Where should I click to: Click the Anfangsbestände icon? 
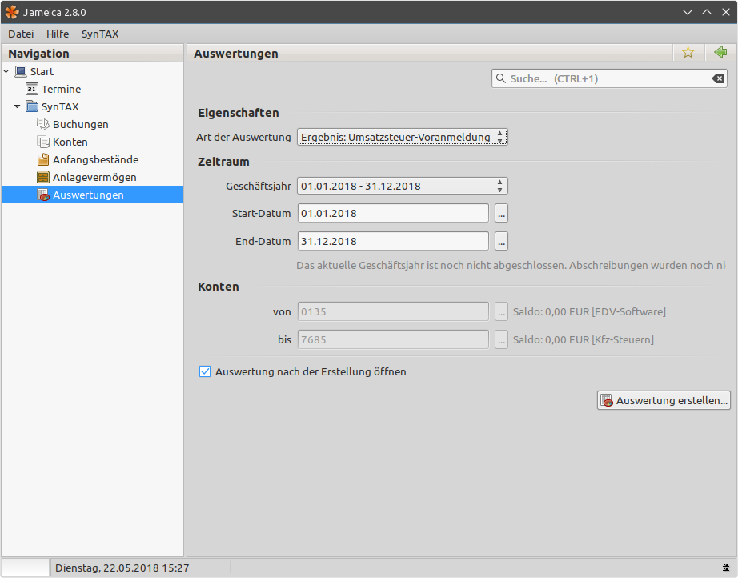pyautogui.click(x=43, y=159)
